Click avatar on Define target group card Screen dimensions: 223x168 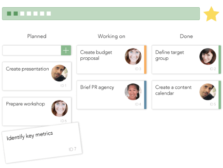208,56
